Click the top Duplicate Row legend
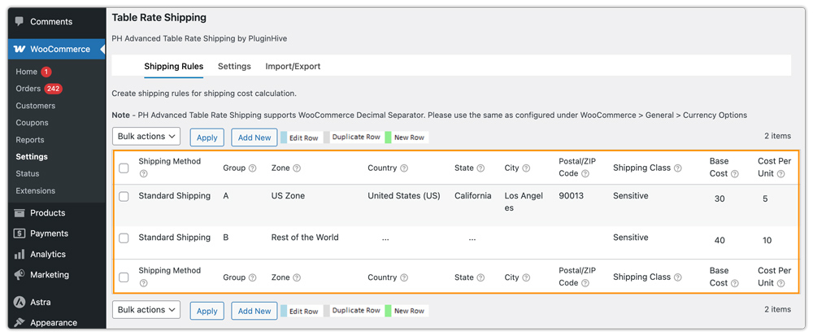This screenshot has height=336, width=813. click(x=353, y=137)
